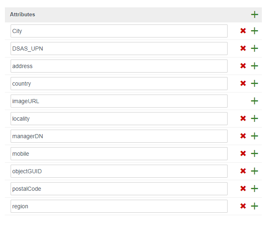Add attribute after City row
270x225 pixels.
(x=255, y=31)
